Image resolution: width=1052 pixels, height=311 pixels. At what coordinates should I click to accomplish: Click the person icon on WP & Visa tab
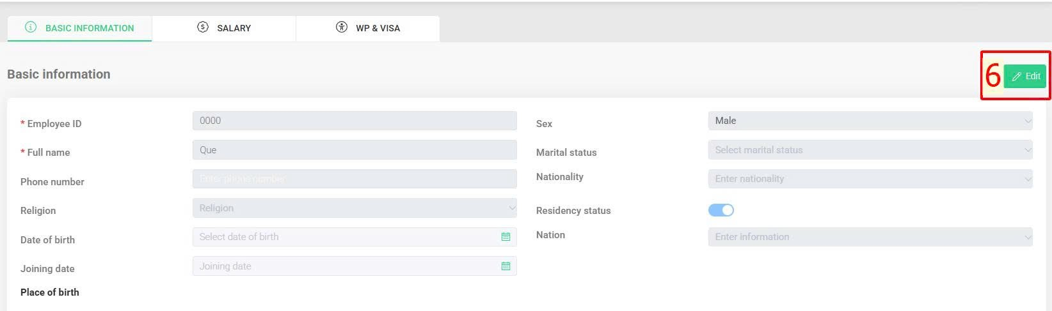click(342, 27)
